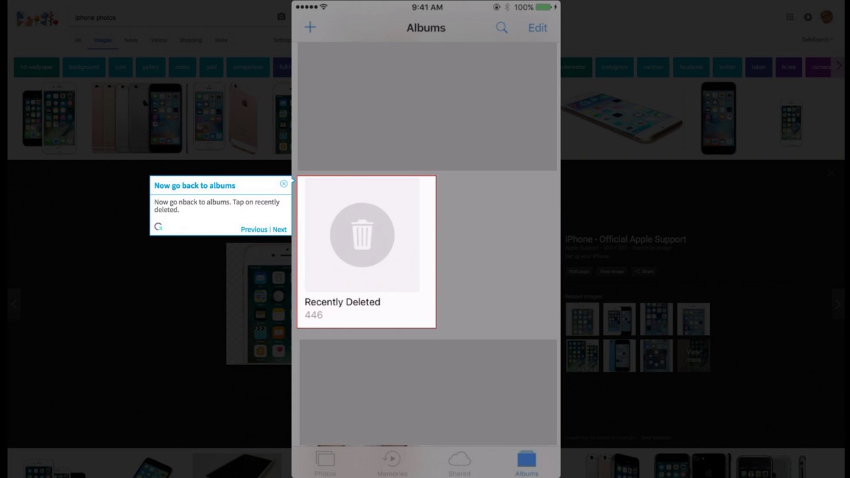Switch to the News results tab
This screenshot has width=850, height=478.
pos(131,40)
